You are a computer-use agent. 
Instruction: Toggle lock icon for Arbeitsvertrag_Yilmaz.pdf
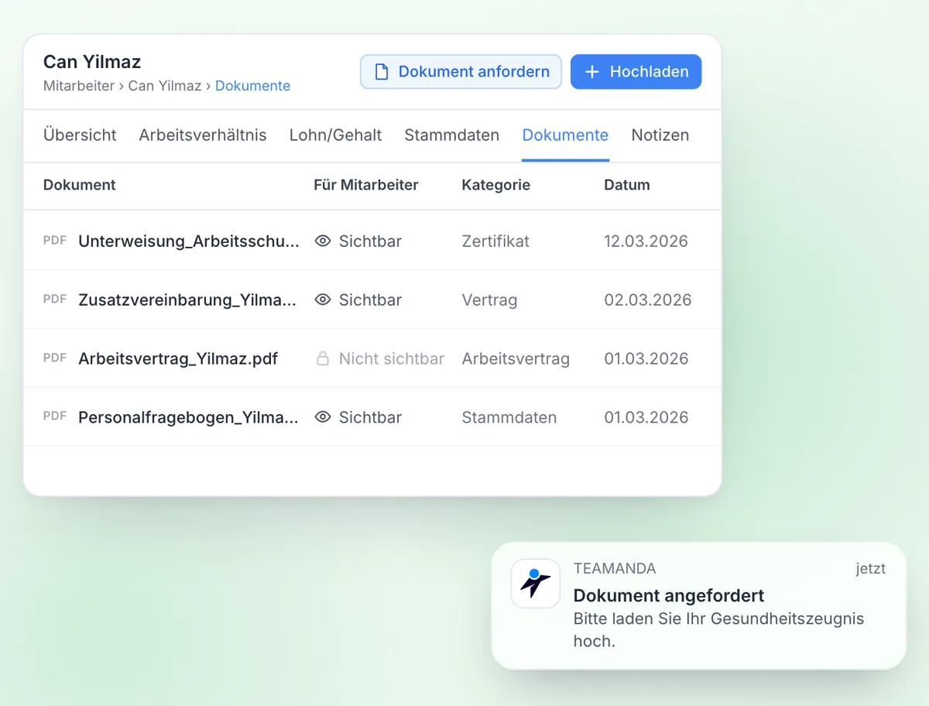tap(323, 359)
